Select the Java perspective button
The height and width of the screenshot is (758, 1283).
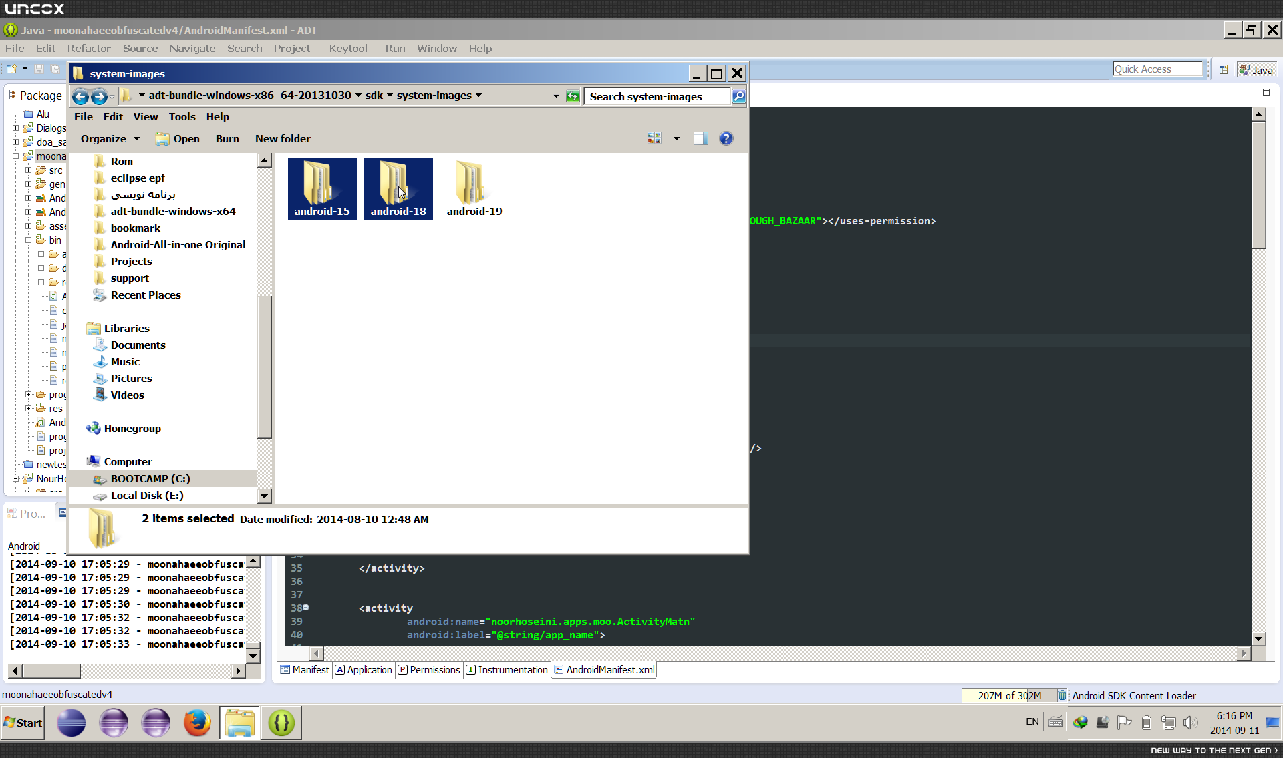pos(1257,70)
